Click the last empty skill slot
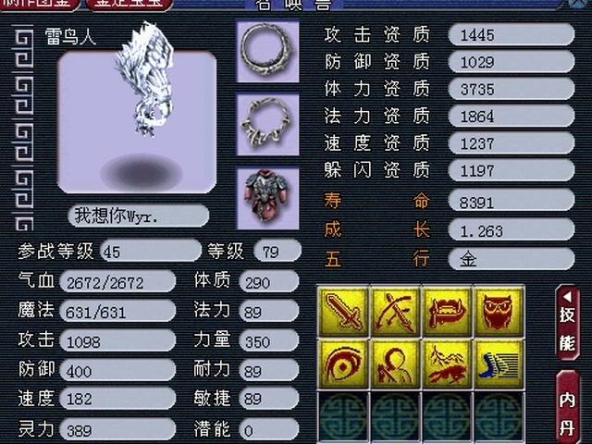The image size is (592, 444). tap(499, 416)
